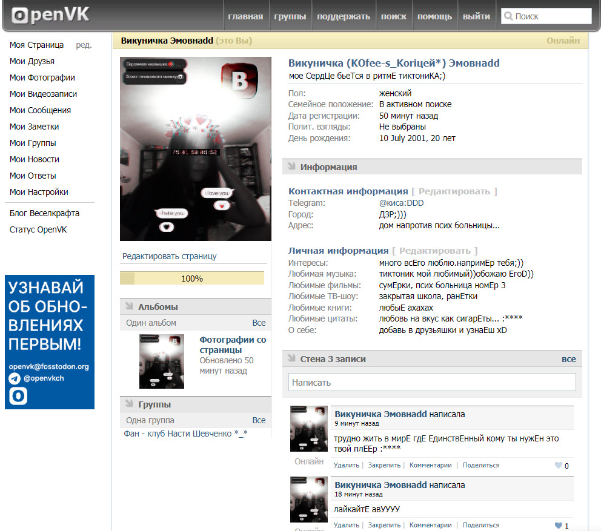Collapse the Стена section arrow
601x531 pixels.
pyautogui.click(x=291, y=358)
